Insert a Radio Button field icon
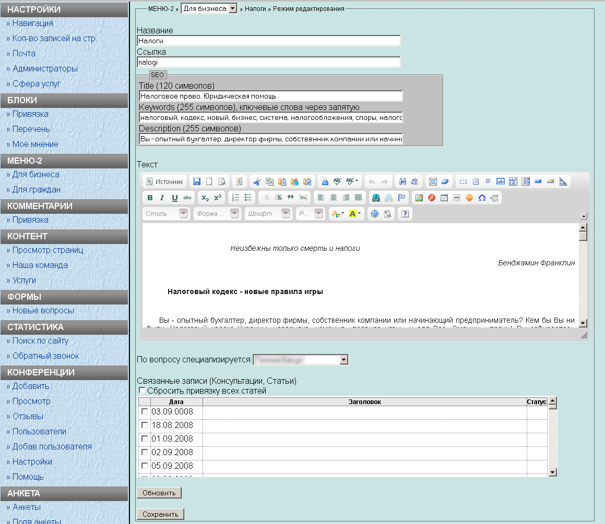Image resolution: width=605 pixels, height=524 pixels. click(x=488, y=181)
